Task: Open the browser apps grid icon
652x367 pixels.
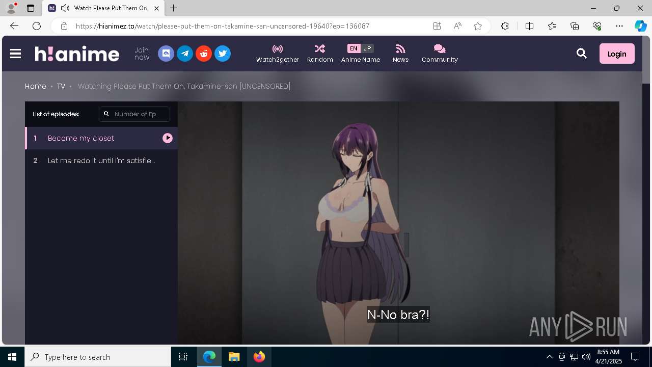Action: [437, 26]
